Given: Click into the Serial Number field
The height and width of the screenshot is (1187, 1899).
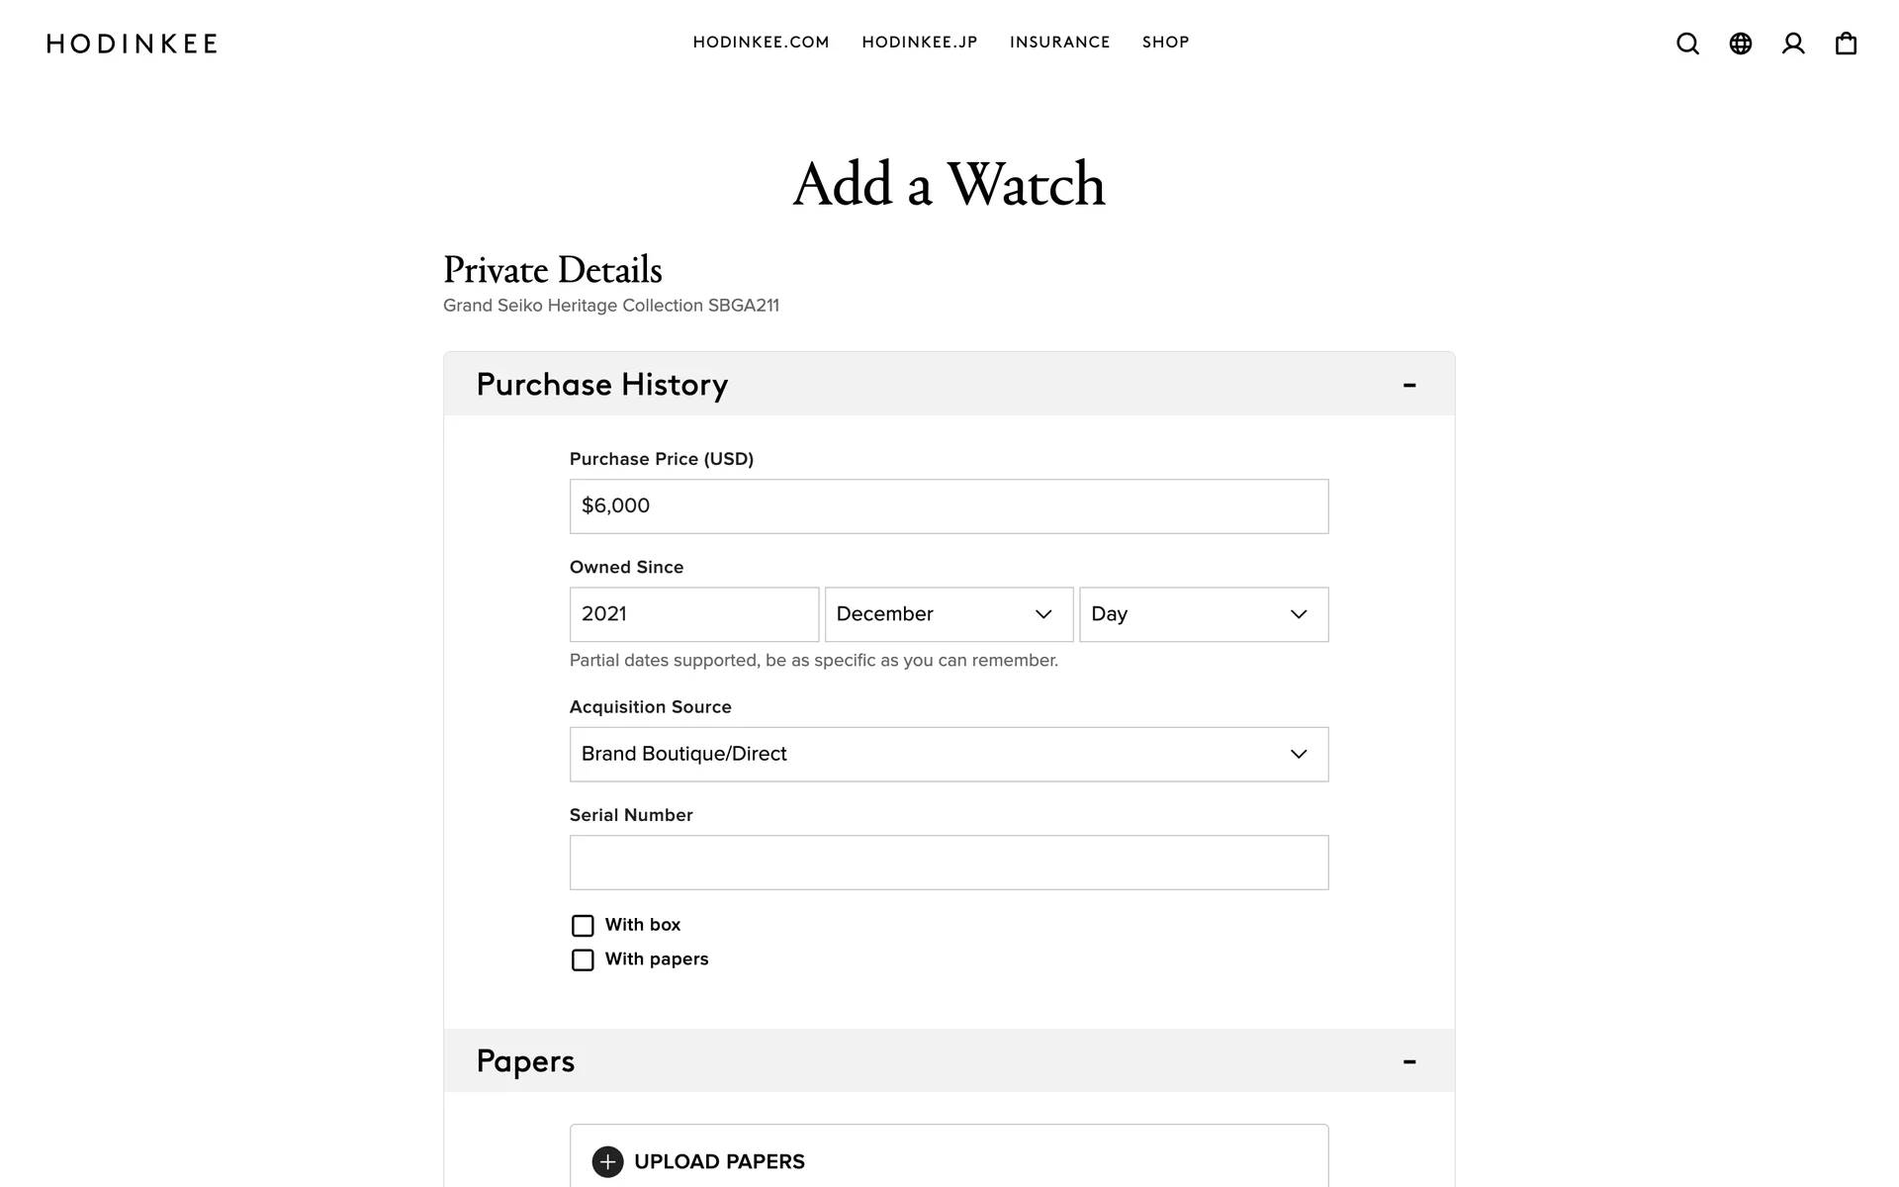Looking at the screenshot, I should pos(949,863).
